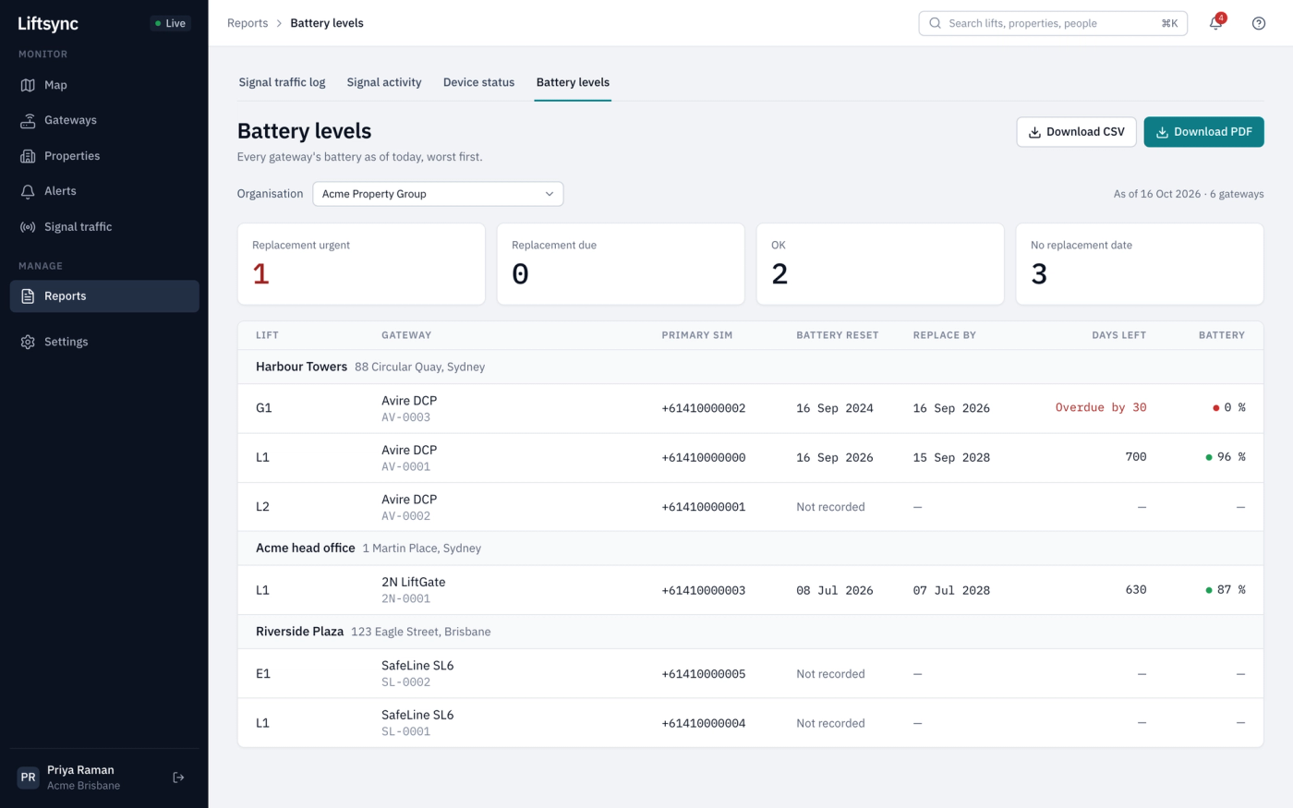Go to Properties using the building icon
The height and width of the screenshot is (808, 1293).
(28, 156)
